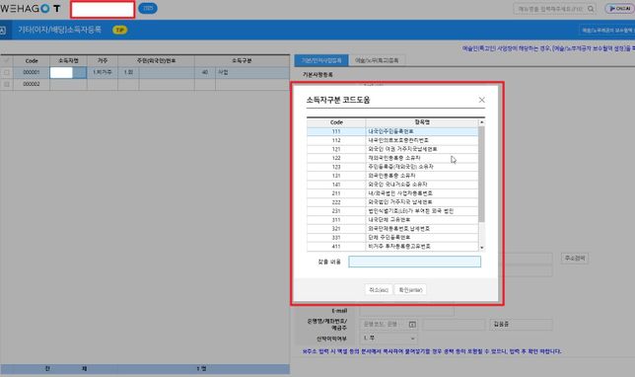Screen dimensions: 635x377
Task: Confirm with the 확인(enter) button
Action: tap(410, 290)
